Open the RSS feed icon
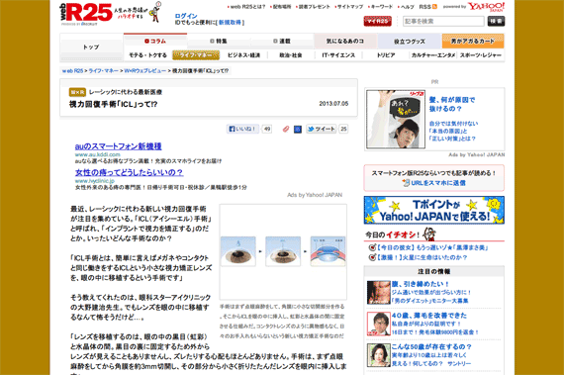 coord(434,7)
